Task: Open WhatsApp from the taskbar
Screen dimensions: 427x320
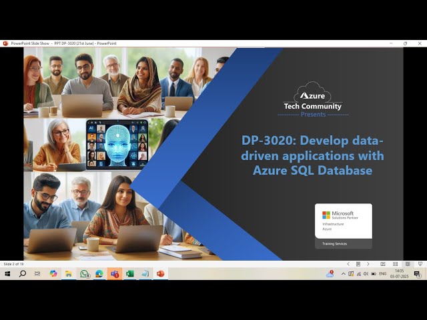Action: [x=84, y=274]
